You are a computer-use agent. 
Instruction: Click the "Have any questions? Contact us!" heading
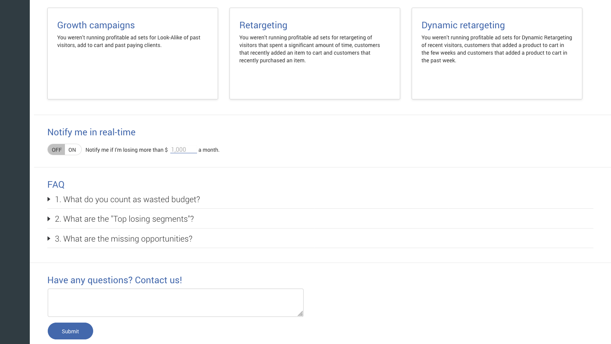pyautogui.click(x=115, y=280)
